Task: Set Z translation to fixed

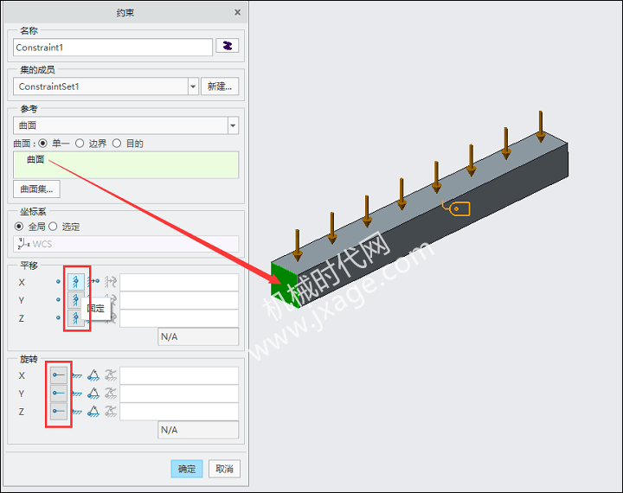Action: [74, 318]
